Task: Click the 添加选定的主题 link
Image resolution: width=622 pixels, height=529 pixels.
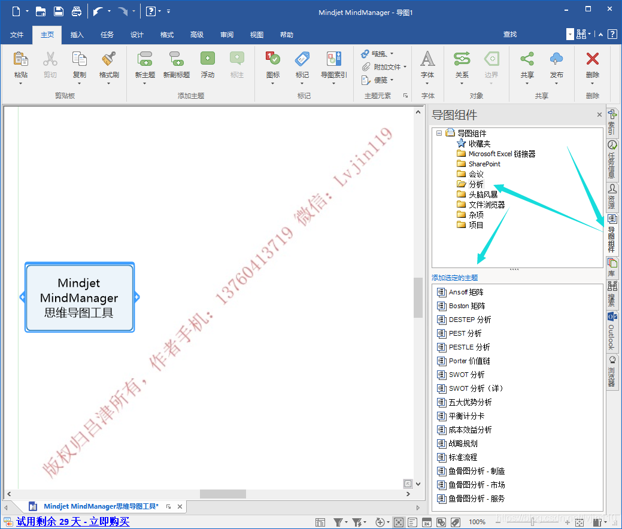Action: pyautogui.click(x=454, y=278)
